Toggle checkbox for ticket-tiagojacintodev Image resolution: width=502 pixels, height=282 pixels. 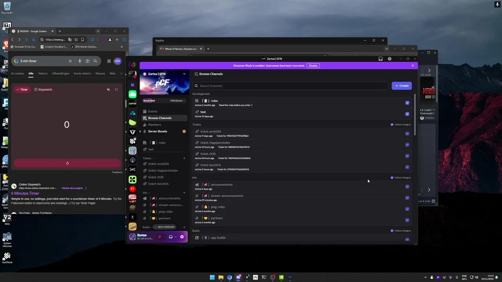pos(407,145)
